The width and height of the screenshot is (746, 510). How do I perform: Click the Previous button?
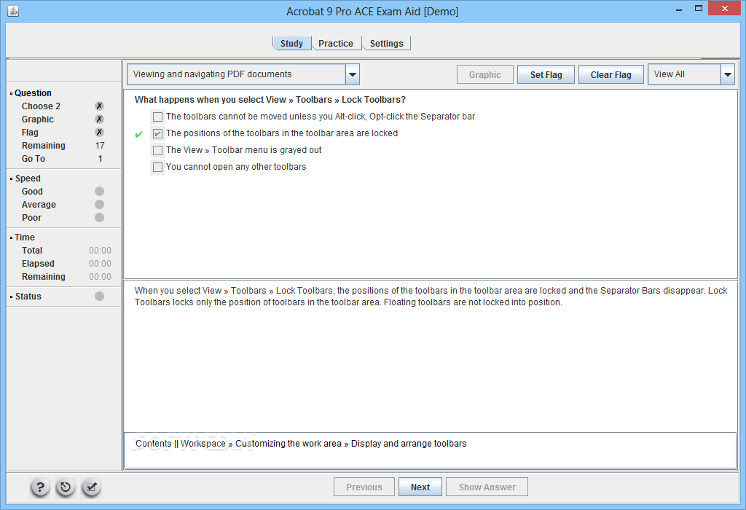pyautogui.click(x=364, y=487)
